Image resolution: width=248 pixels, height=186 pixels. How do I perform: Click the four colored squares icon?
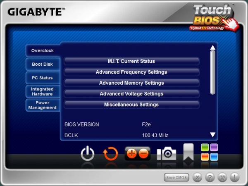click(x=210, y=152)
